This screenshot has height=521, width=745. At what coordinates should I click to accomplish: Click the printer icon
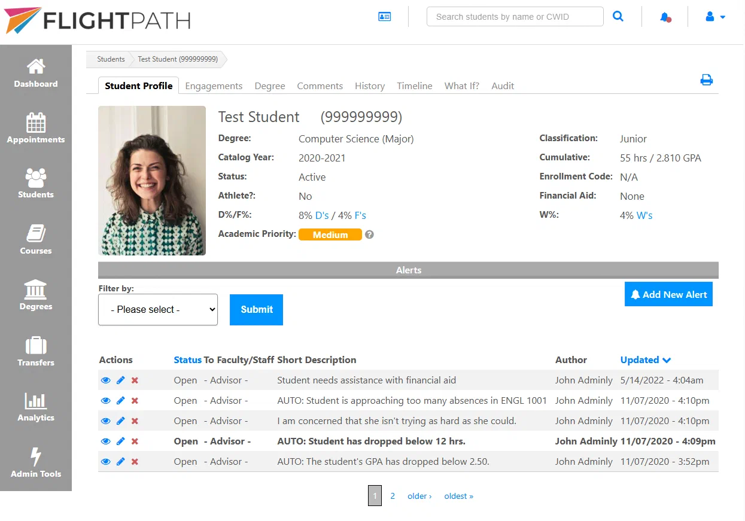pos(707,80)
